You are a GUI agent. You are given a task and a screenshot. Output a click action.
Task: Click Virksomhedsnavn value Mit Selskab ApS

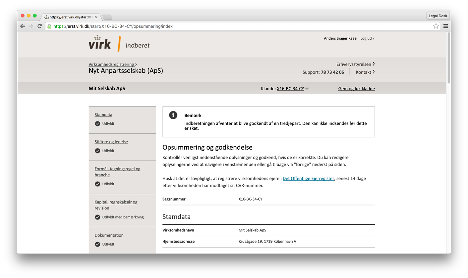pos(252,230)
